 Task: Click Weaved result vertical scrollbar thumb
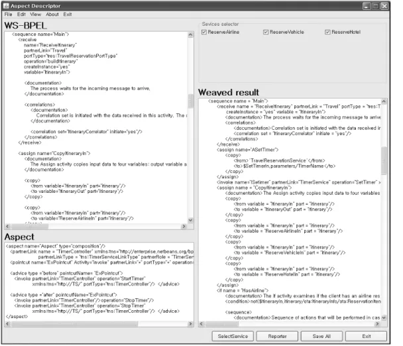tap(384, 160)
